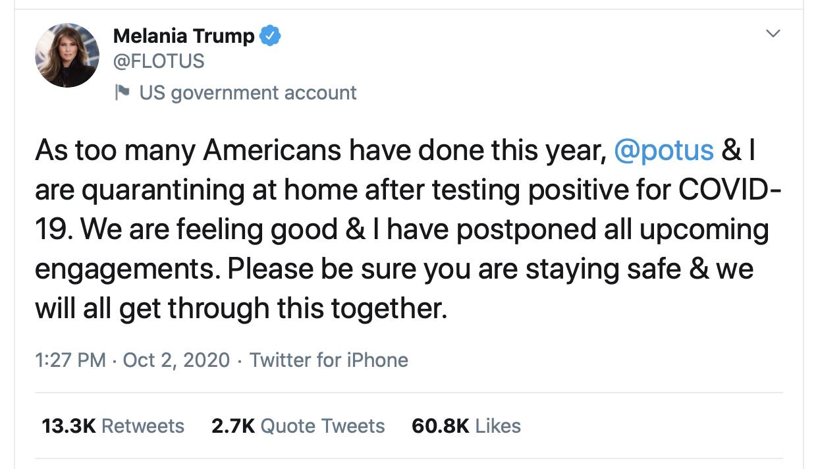Click the @FLOTUS handle
Screen dimensions: 818x469
pos(159,61)
